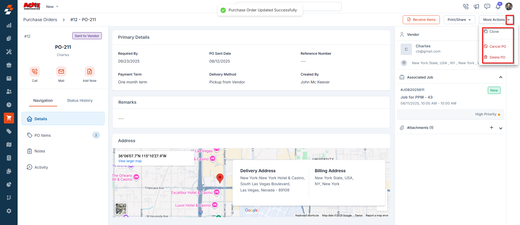Open the people/customers sidebar icon

9,92
